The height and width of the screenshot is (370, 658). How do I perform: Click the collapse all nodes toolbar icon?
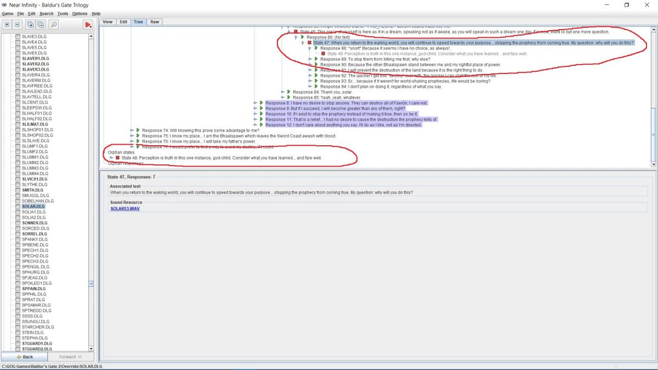[x=41, y=24]
